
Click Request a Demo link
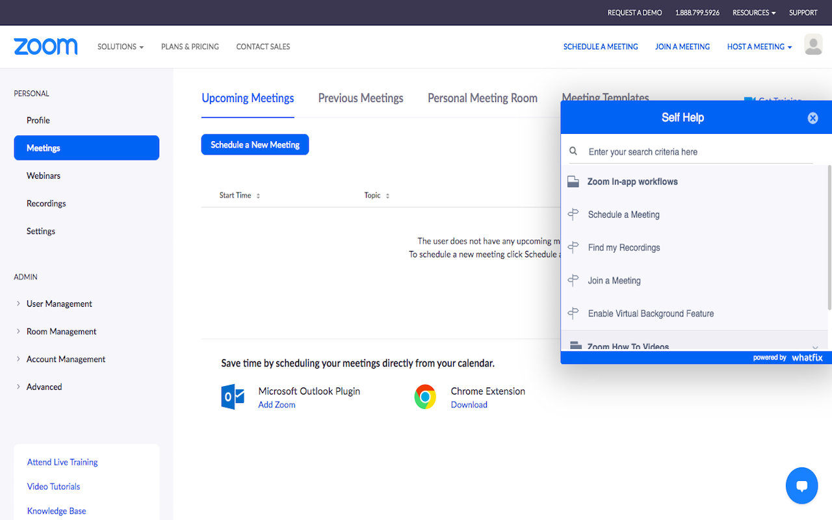(634, 12)
